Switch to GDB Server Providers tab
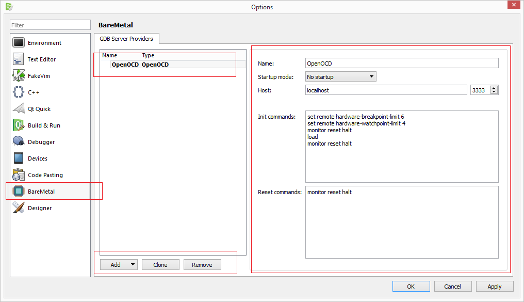The image size is (524, 302). coord(126,39)
